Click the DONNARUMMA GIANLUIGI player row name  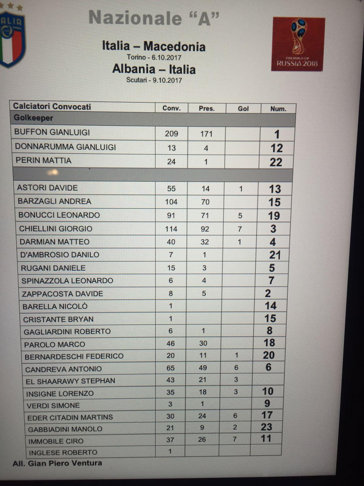[66, 147]
